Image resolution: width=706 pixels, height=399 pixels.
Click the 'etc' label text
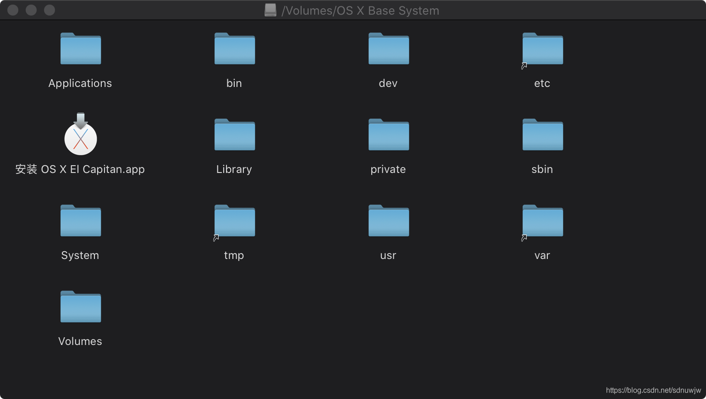[x=542, y=83]
